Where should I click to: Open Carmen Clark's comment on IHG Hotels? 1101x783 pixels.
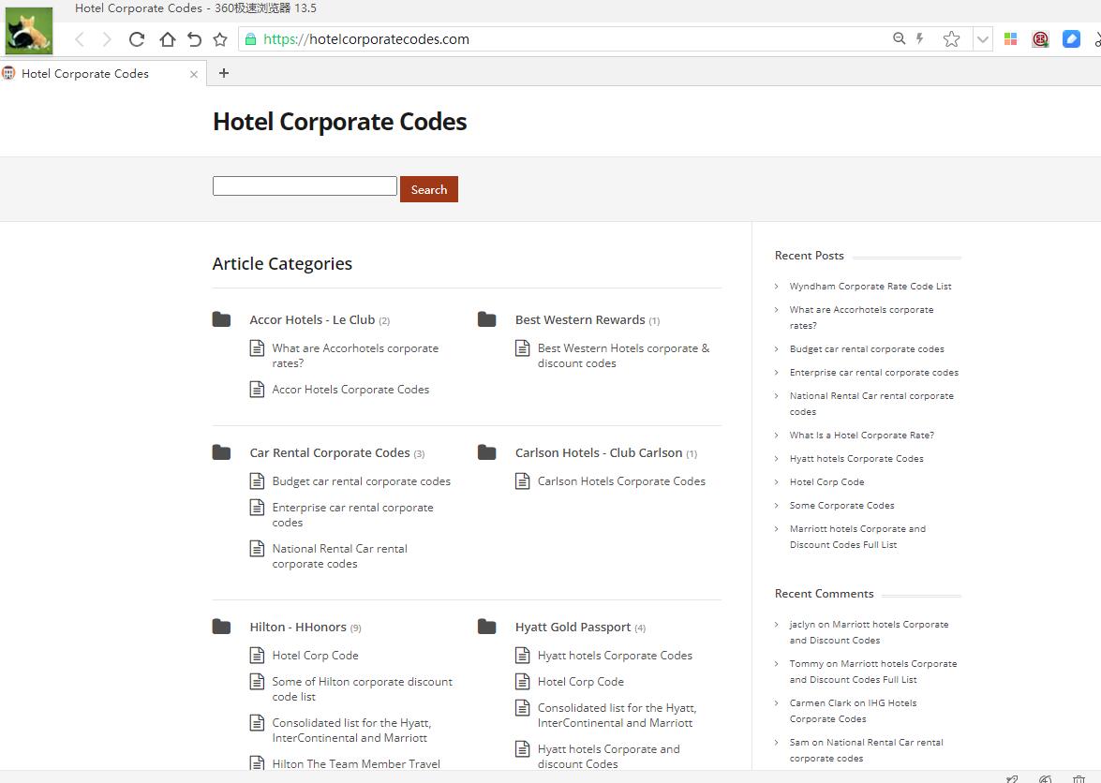853,711
